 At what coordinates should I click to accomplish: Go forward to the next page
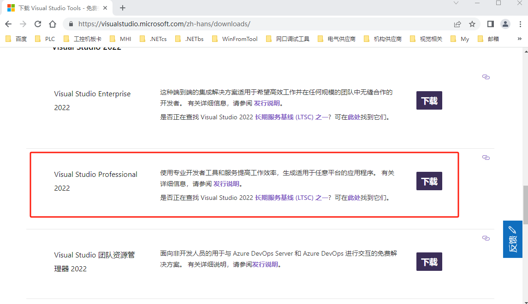(23, 24)
